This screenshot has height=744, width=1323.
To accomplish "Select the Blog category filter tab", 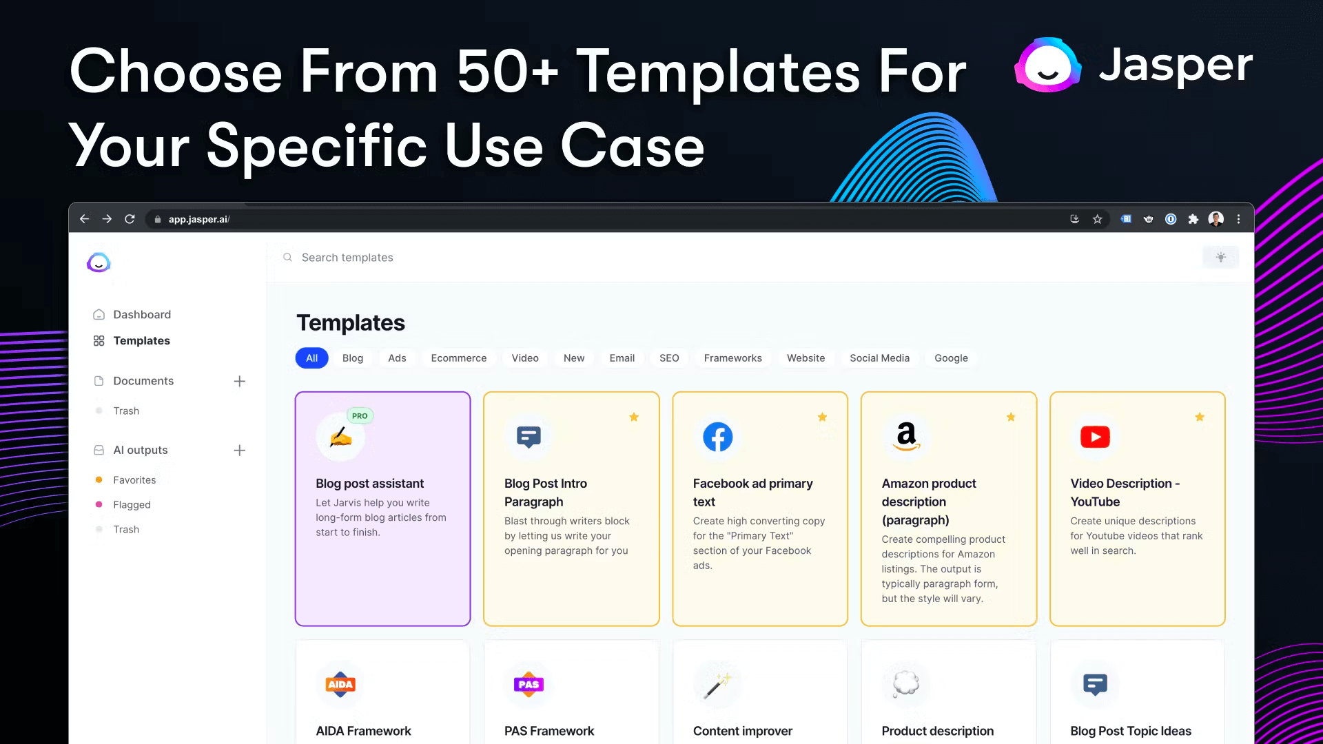I will 353,357.
